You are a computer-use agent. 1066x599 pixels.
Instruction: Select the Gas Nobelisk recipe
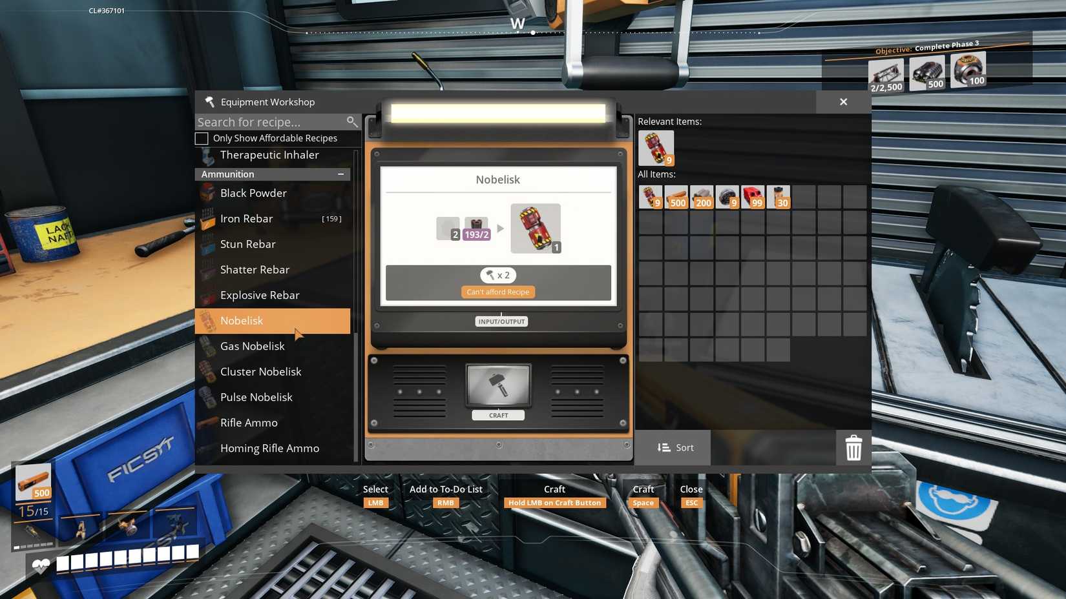coord(252,347)
